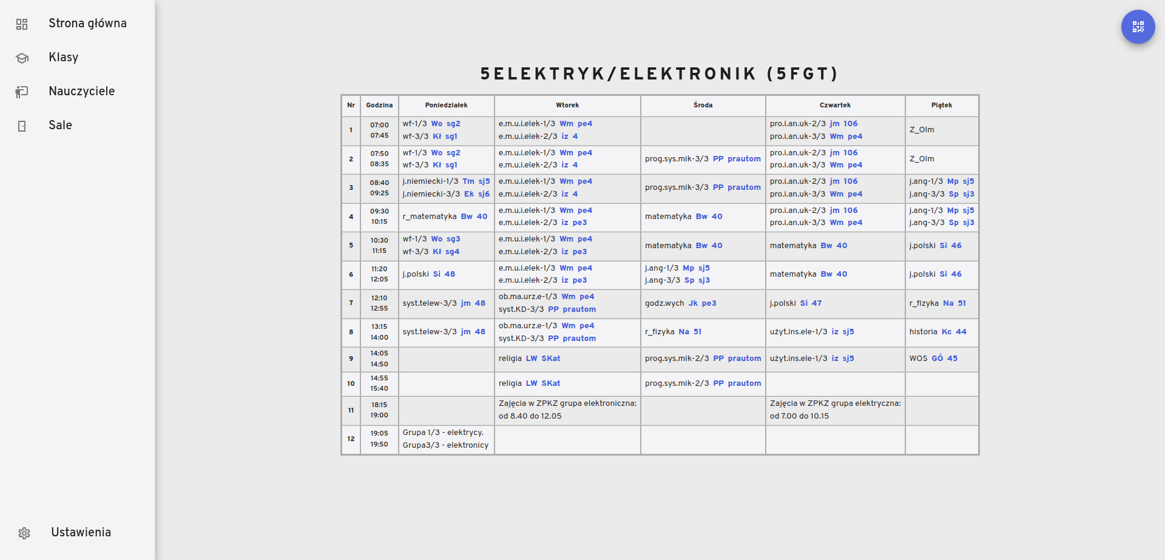The image size is (1165, 560).
Task: Open room 51 link for Wednesday r_fizyka
Action: [x=698, y=332]
